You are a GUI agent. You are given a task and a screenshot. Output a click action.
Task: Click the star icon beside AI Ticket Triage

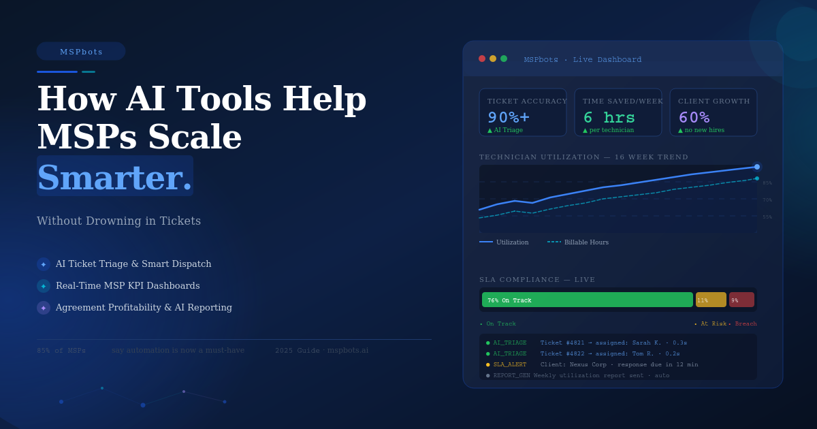44,264
